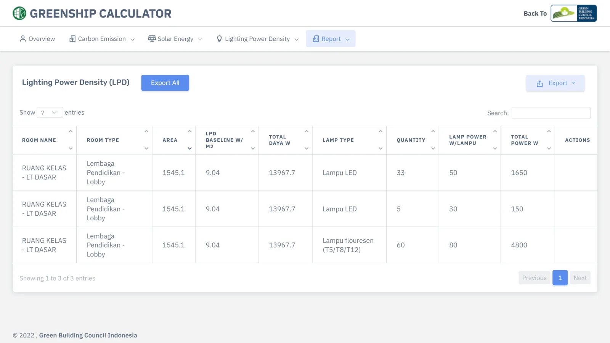Sort Lamp Power column ascending arrow
The image size is (610, 343).
coord(495,131)
